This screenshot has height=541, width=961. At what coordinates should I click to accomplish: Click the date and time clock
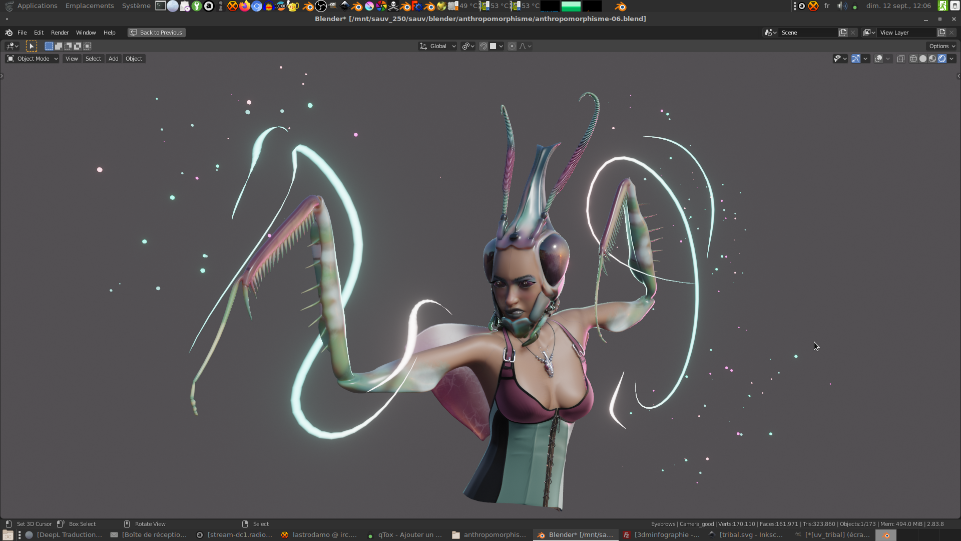coord(899,6)
